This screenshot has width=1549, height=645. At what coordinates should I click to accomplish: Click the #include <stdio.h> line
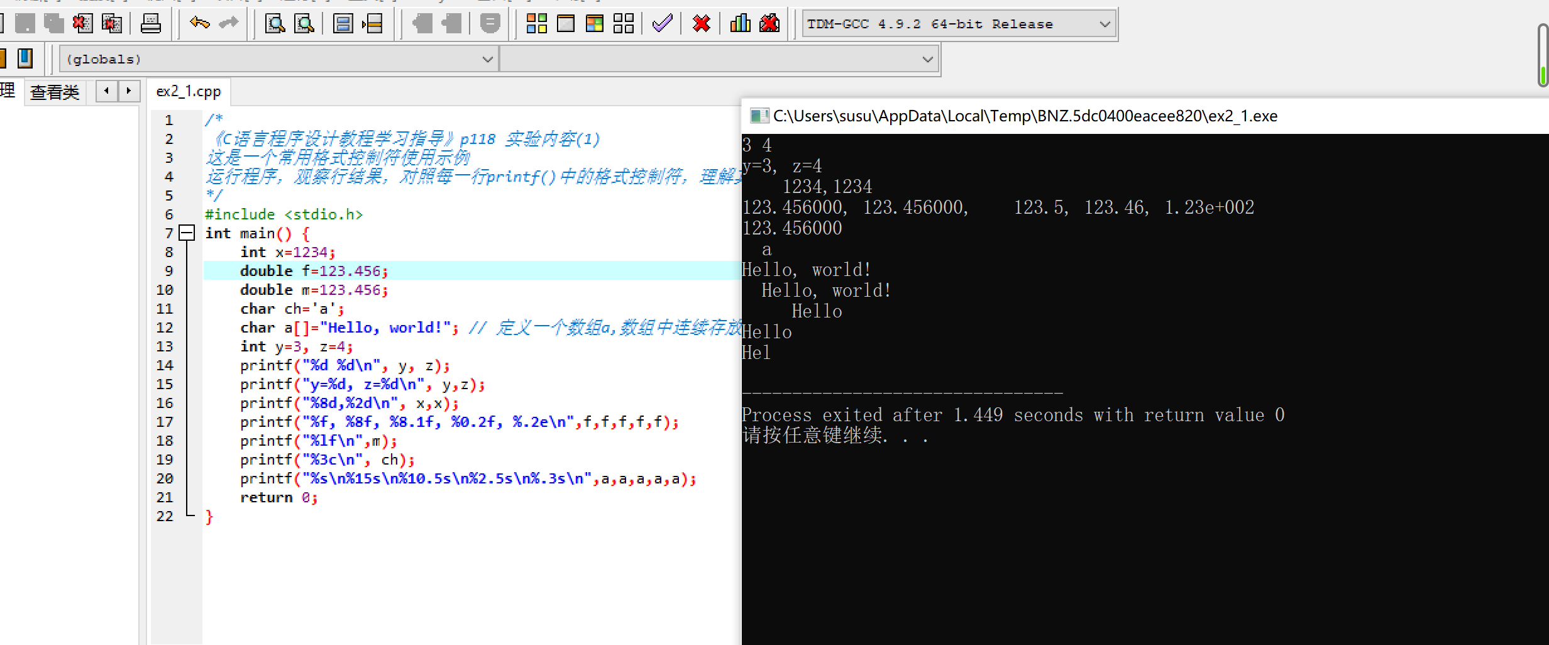point(284,214)
